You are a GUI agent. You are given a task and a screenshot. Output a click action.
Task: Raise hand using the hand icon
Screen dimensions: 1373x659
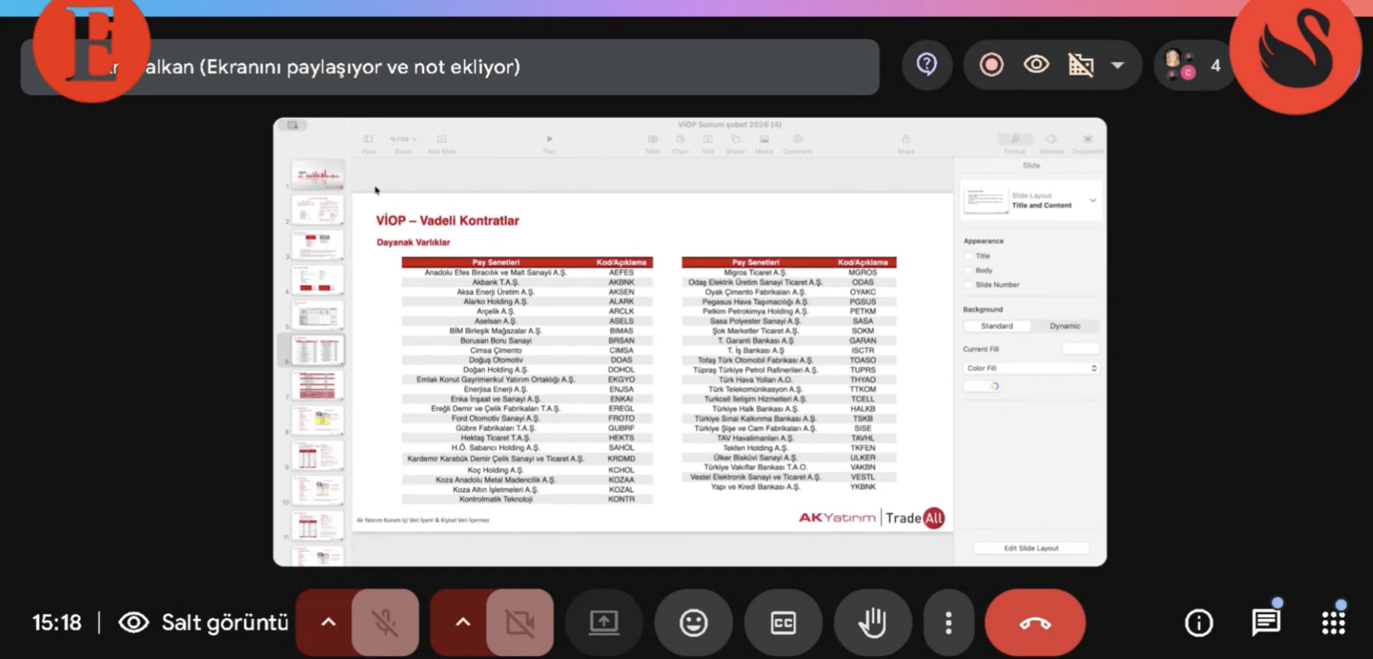coord(872,623)
